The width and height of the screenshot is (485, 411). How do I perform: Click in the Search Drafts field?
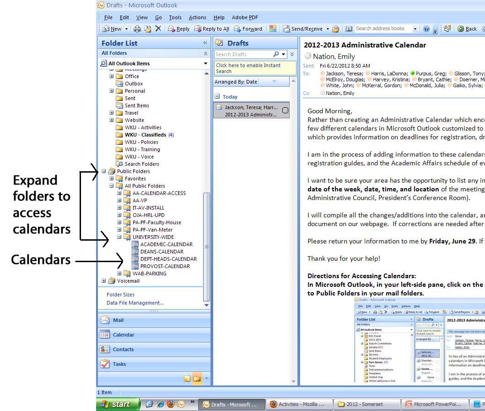pyautogui.click(x=242, y=54)
